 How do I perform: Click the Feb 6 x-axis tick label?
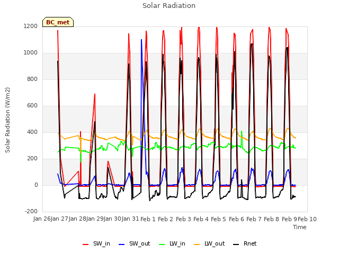pos(236,219)
